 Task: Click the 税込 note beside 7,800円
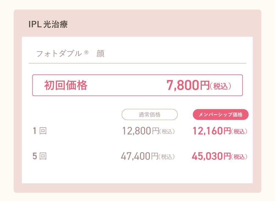(x=221, y=86)
